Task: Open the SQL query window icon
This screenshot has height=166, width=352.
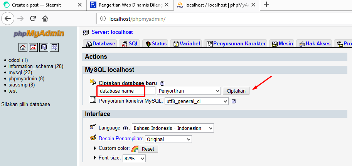Action: click(33, 47)
